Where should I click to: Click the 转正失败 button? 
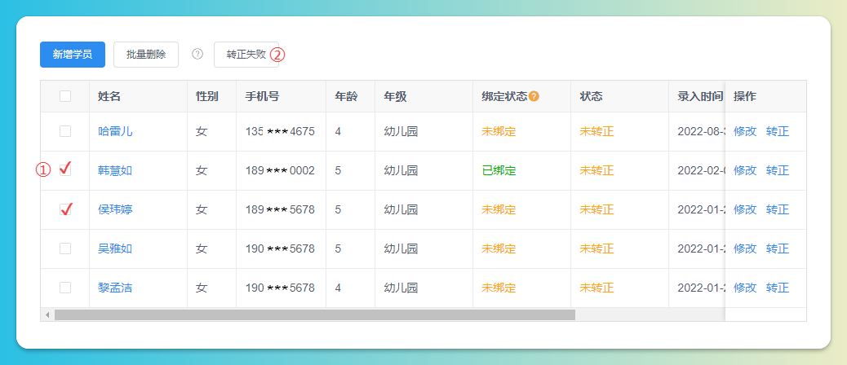tap(246, 55)
